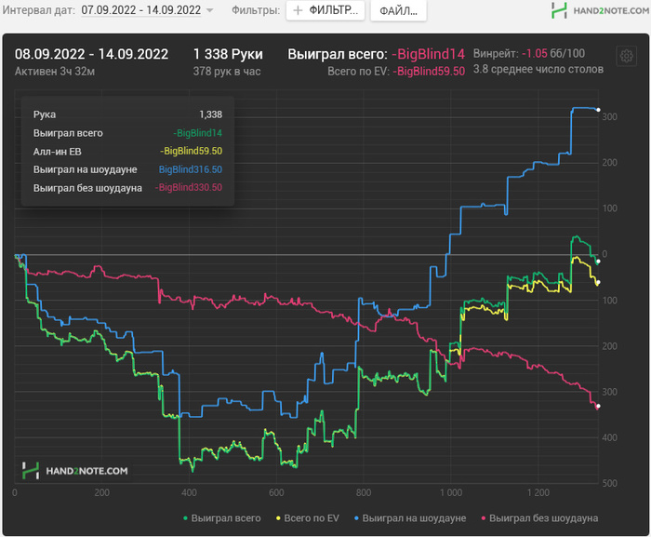Image resolution: width=651 pixels, height=537 pixels.
Task: Click the Фильтры: label
Action: (256, 10)
